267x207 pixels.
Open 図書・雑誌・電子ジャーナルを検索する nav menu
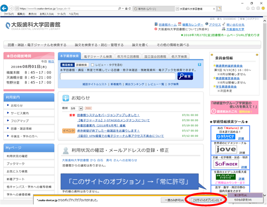click(x=37, y=45)
